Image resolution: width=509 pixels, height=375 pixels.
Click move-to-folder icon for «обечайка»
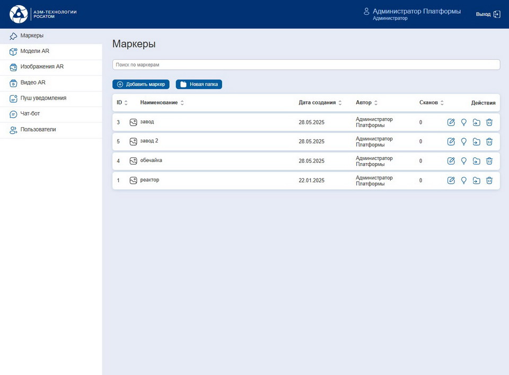tap(477, 161)
